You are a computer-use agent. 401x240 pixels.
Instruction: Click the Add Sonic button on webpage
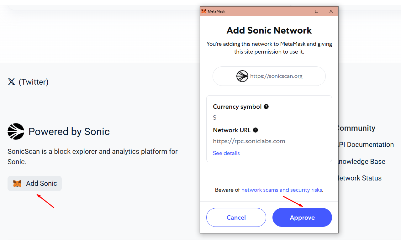(34, 183)
